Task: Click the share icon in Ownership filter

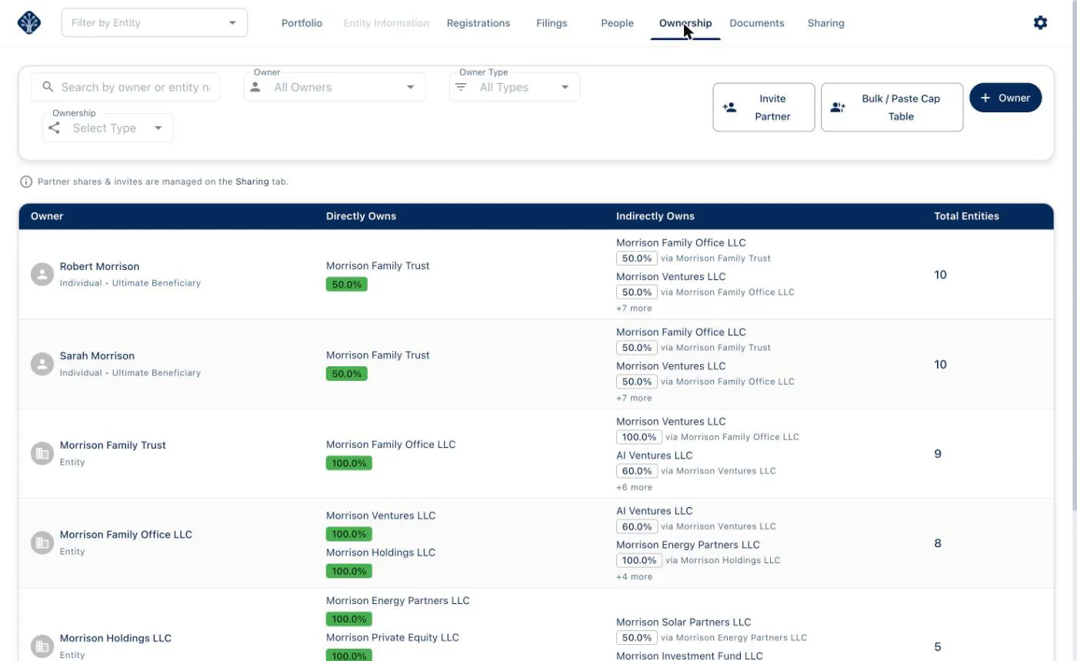Action: click(x=54, y=128)
